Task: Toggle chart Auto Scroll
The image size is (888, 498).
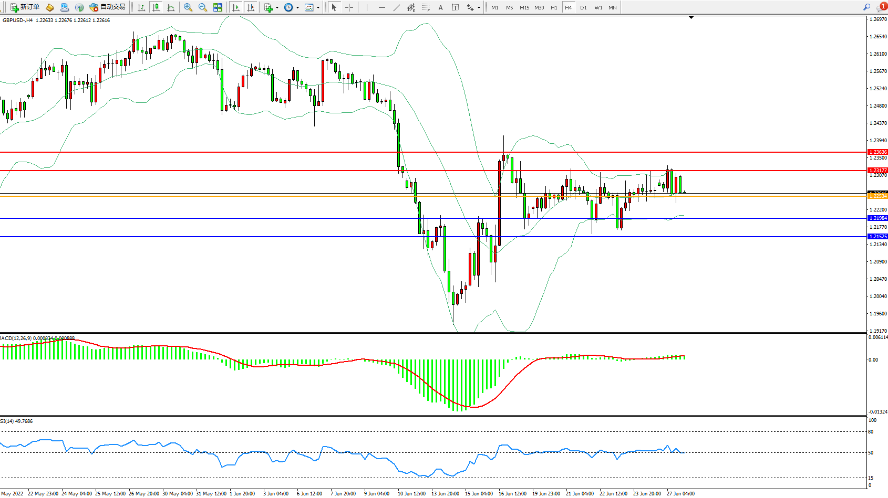Action: [x=236, y=7]
